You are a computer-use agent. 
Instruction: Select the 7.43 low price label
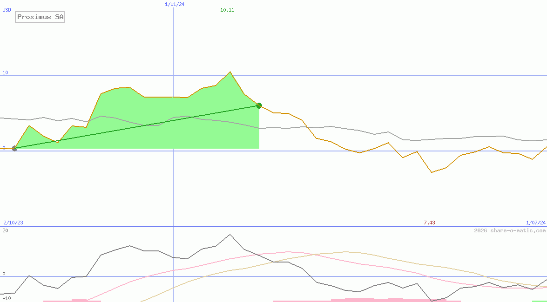429,223
